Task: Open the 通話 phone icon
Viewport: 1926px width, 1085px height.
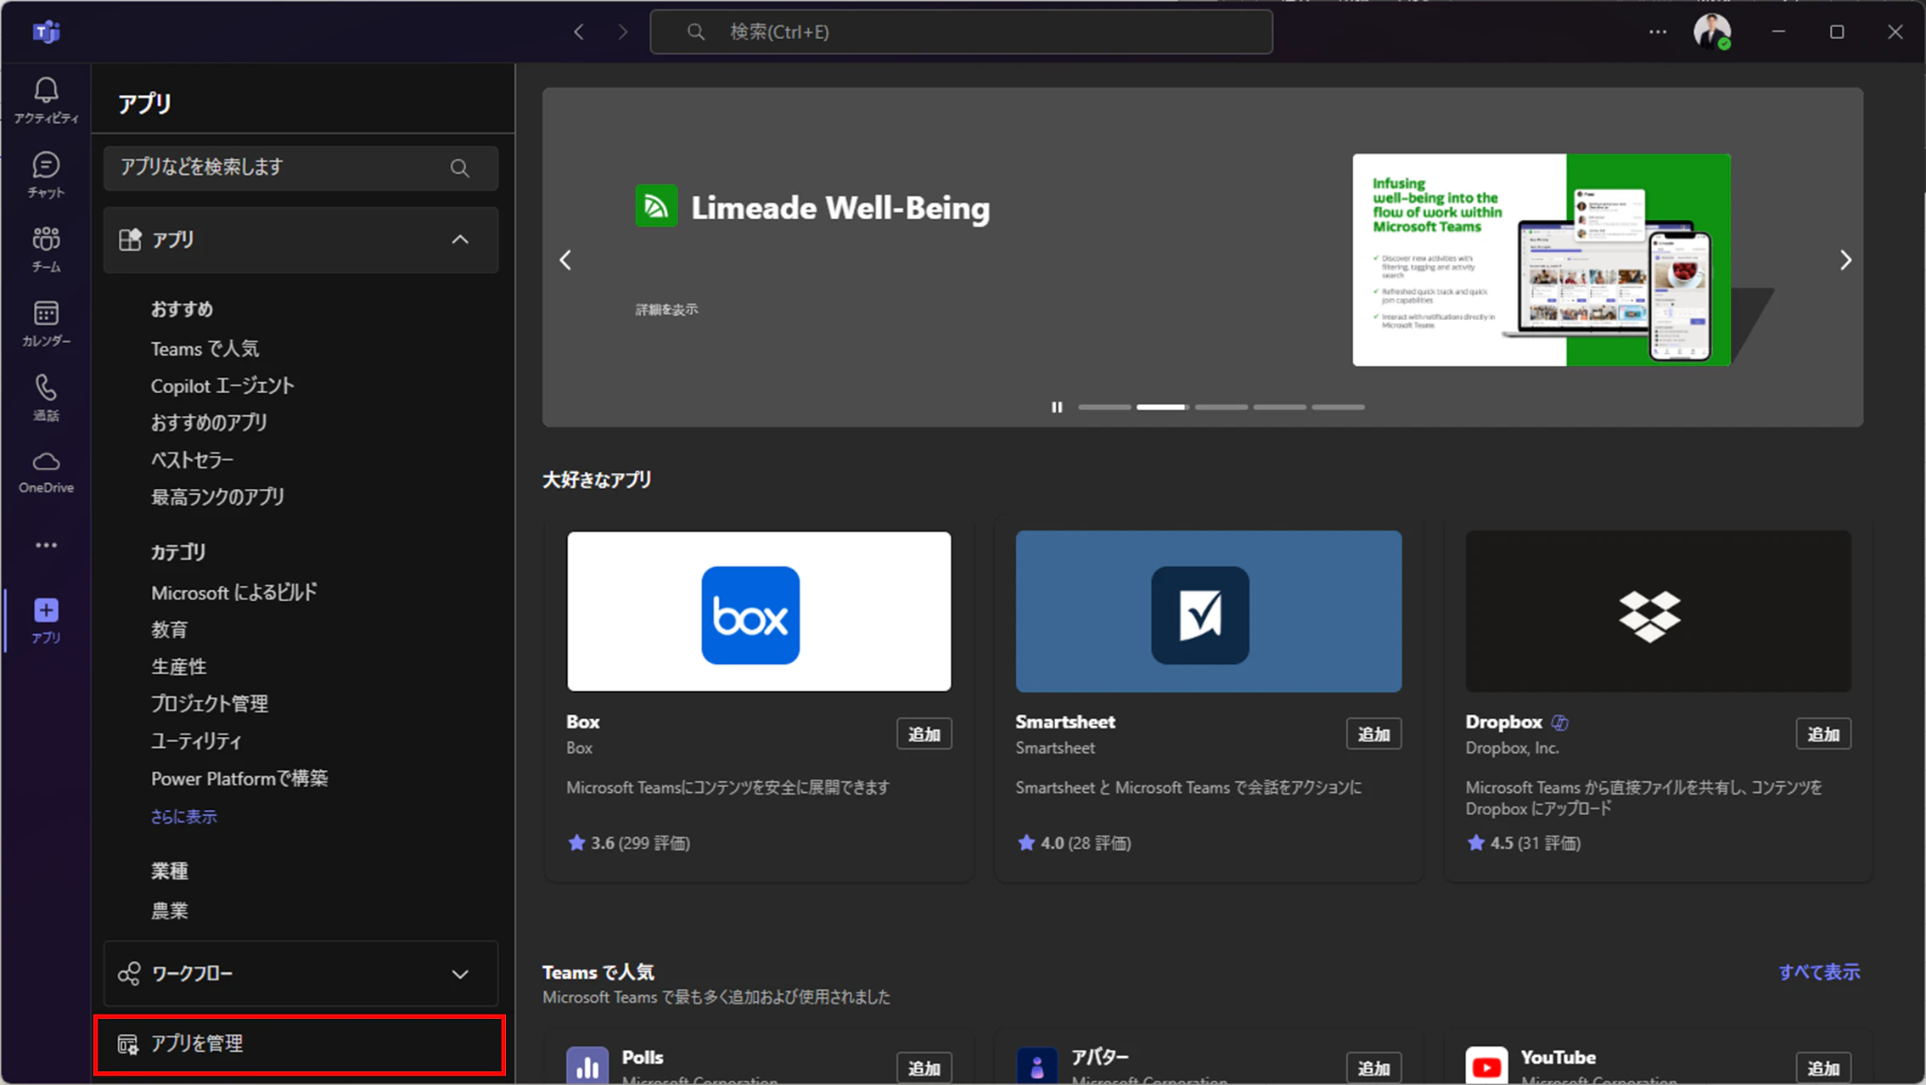Action: point(46,397)
